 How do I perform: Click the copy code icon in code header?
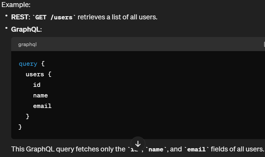[264, 44]
